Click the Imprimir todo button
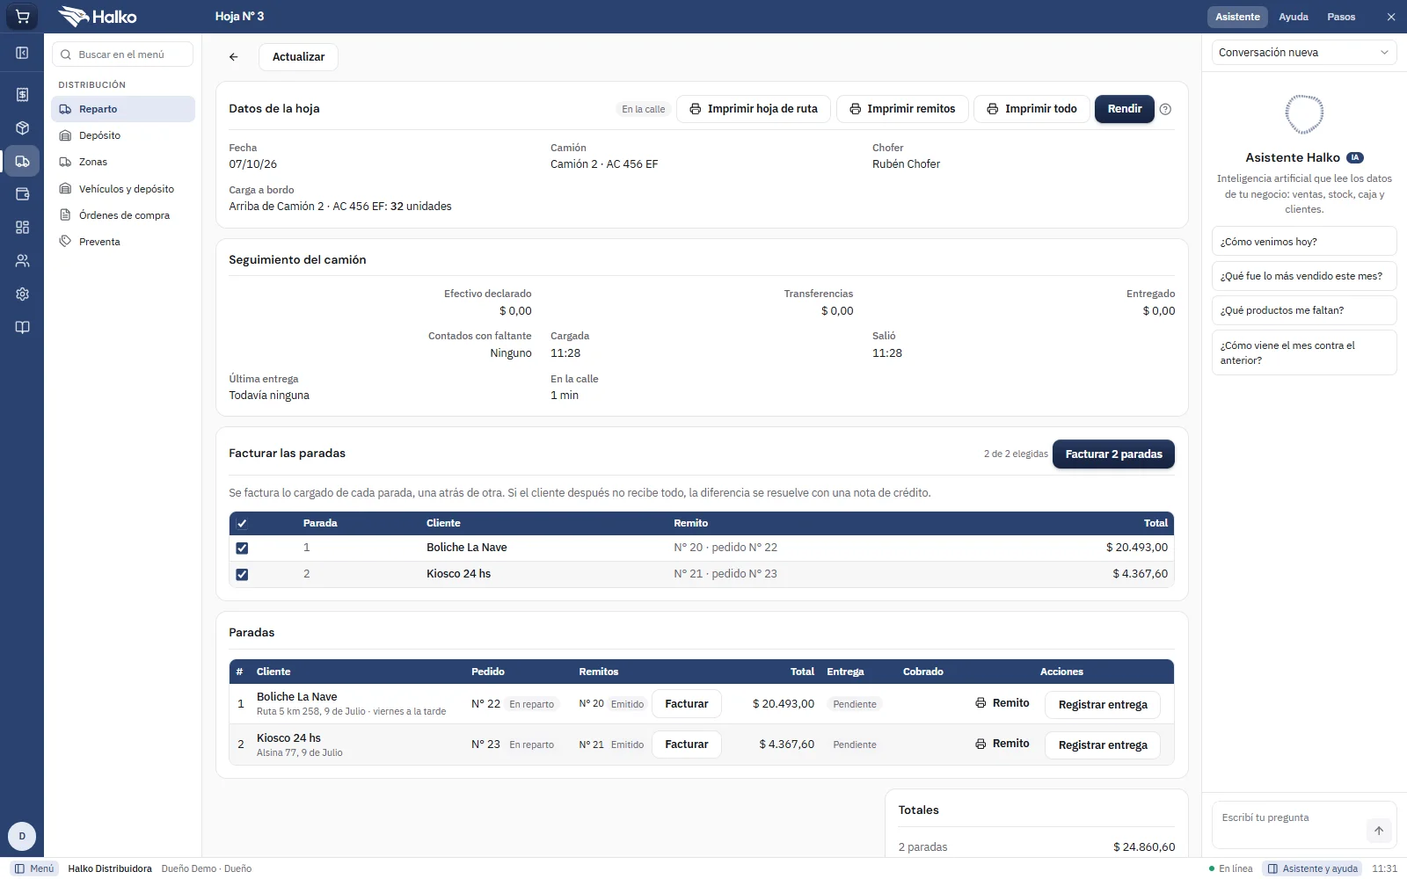This screenshot has width=1407, height=879. pos(1032,109)
